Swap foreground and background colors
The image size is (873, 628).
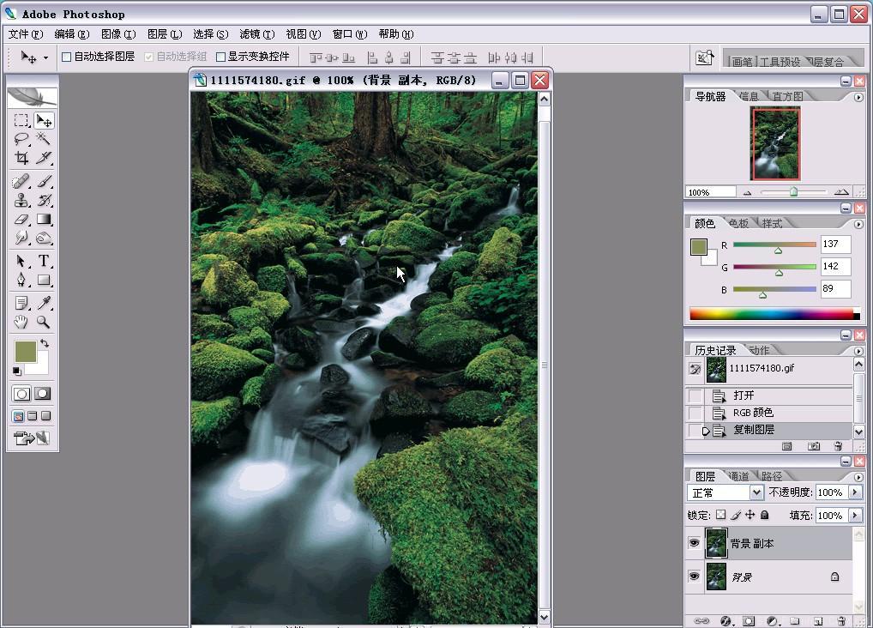pyautogui.click(x=45, y=344)
